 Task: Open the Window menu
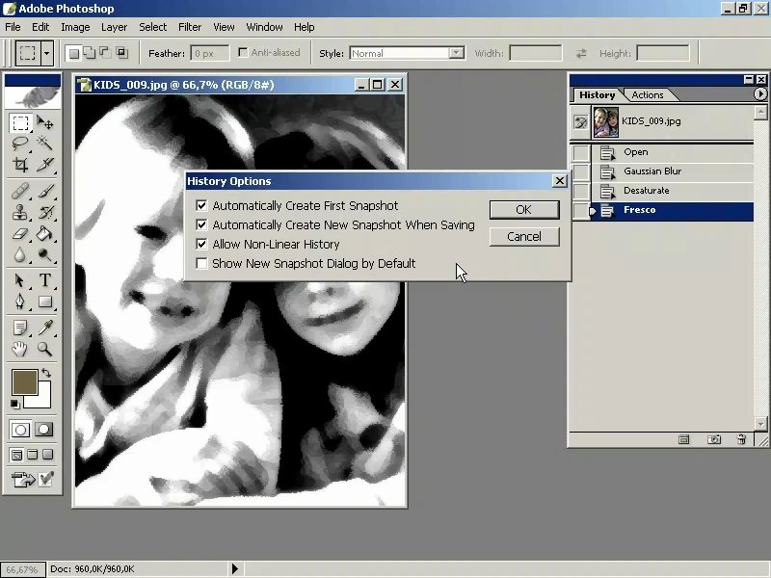click(264, 27)
